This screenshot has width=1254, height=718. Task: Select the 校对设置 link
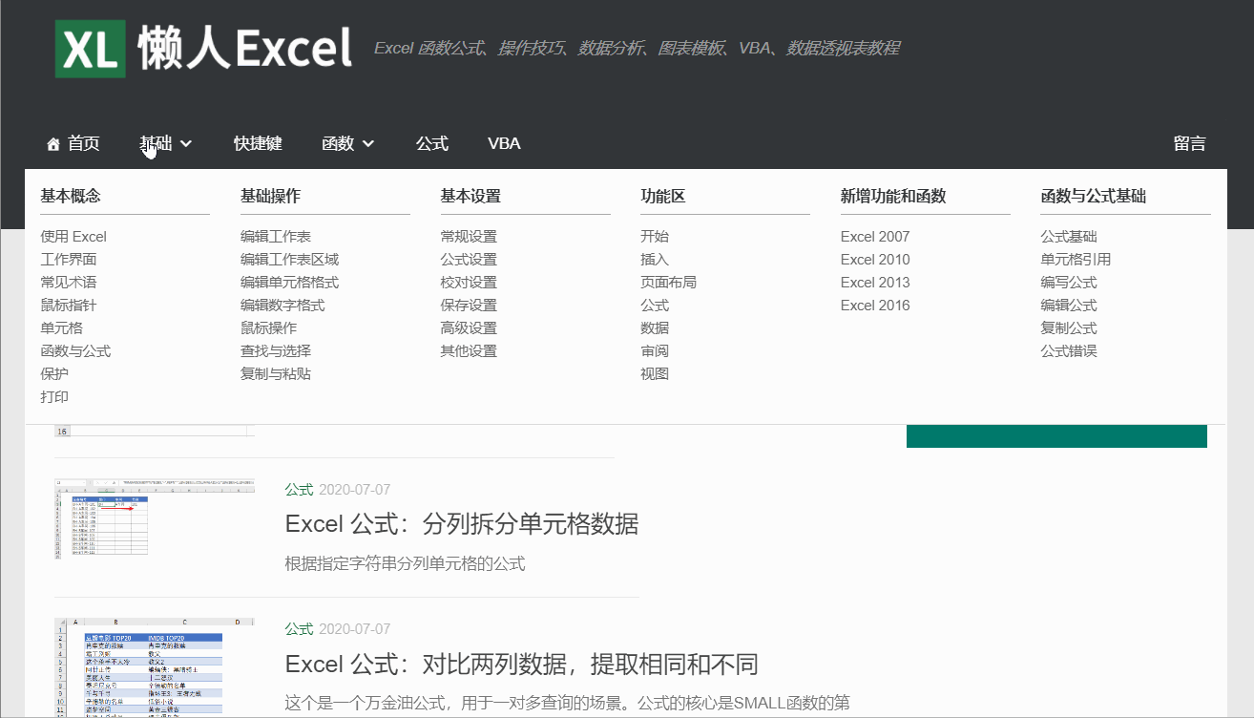pos(469,283)
